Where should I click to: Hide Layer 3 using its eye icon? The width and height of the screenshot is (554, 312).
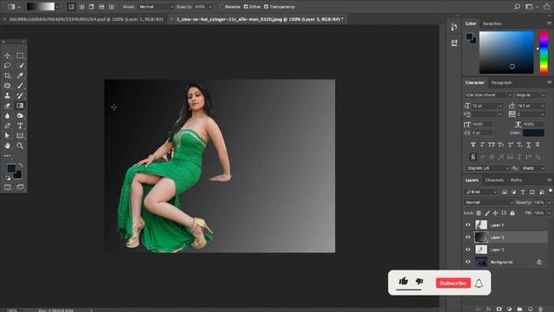coord(467,237)
